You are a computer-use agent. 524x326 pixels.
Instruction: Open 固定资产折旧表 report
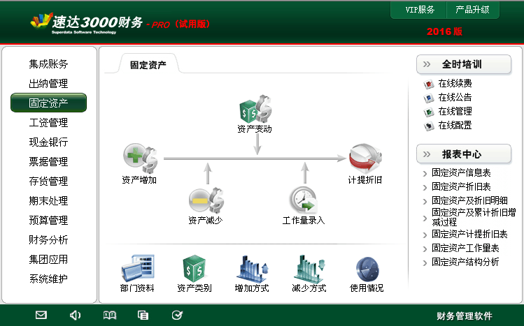(461, 186)
